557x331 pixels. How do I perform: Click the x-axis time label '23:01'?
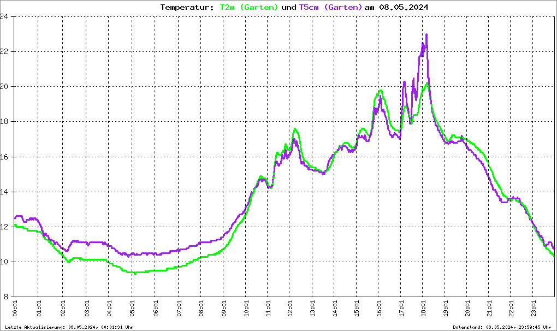click(x=533, y=308)
